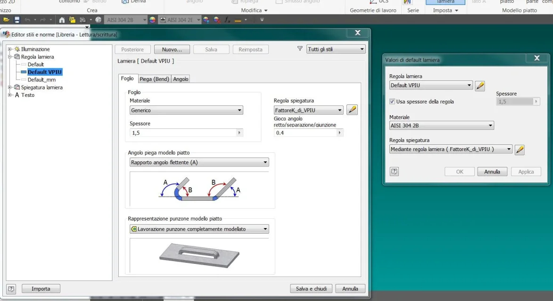Open the AISI 304 2B material dropdown in dialog
This screenshot has height=301, width=553.
pos(441,126)
